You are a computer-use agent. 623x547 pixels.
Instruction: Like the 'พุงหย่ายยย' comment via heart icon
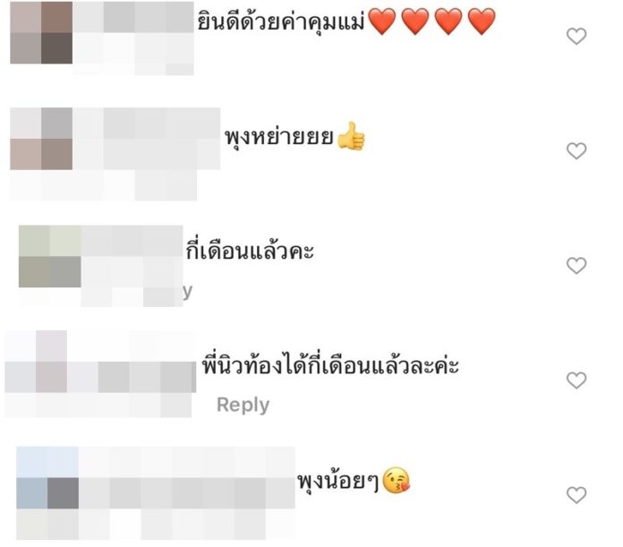coord(576,151)
